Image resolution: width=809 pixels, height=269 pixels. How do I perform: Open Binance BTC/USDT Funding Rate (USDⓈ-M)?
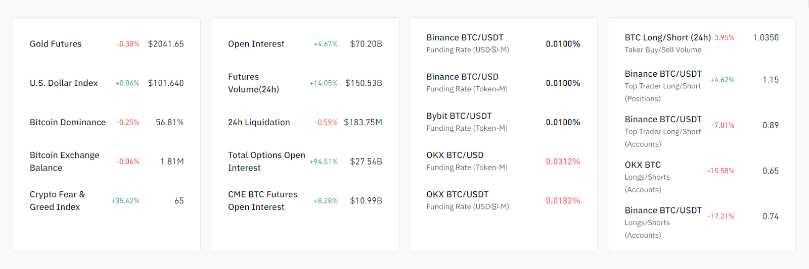(467, 43)
